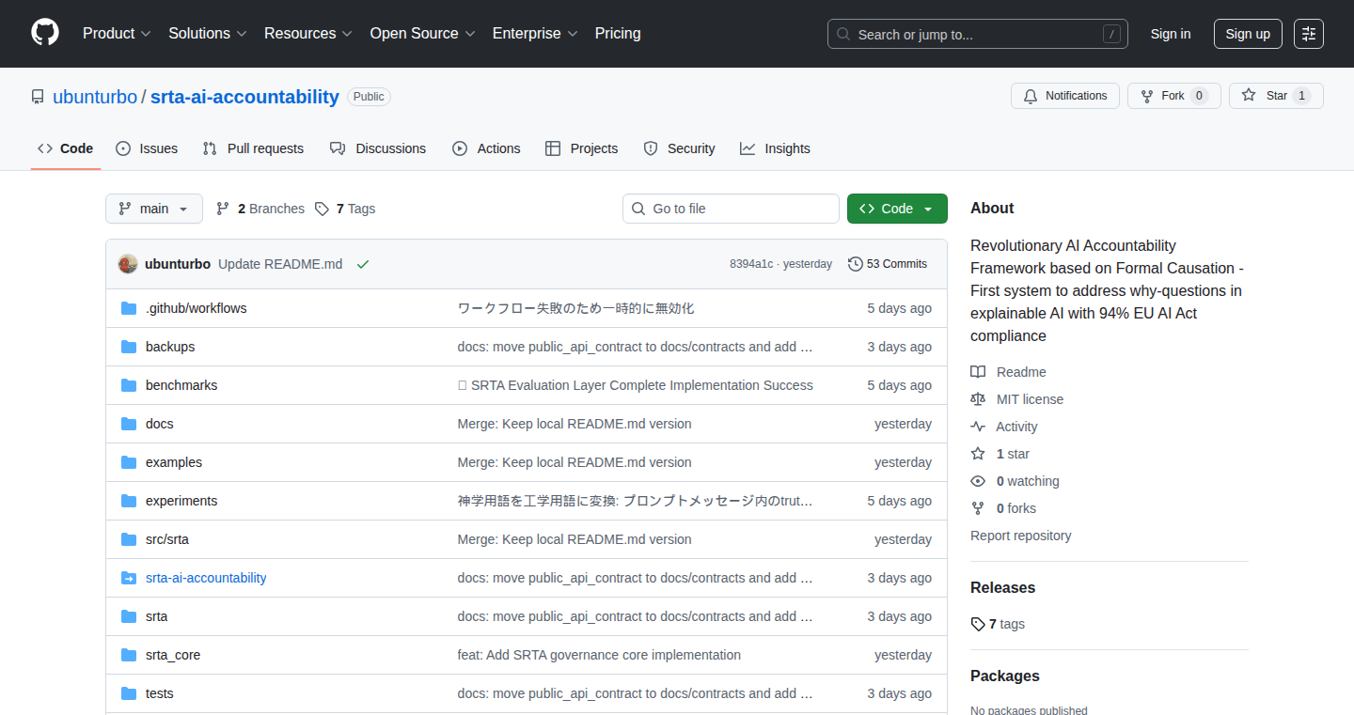
Task: Click the Sign up button
Action: coord(1248,34)
